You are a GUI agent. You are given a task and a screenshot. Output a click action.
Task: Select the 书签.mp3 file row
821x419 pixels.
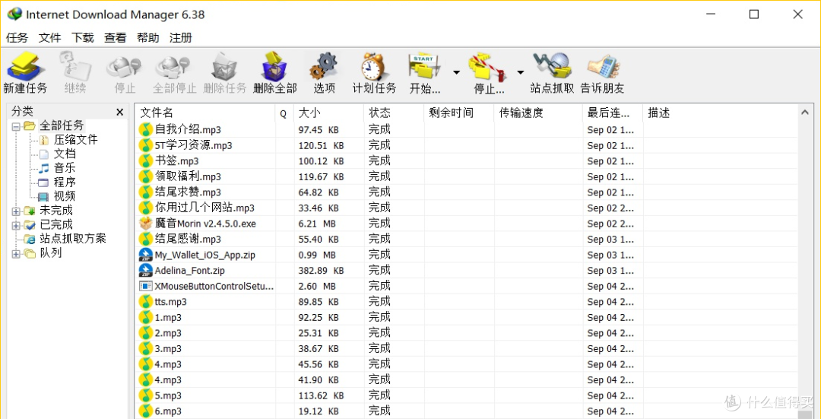(467, 160)
